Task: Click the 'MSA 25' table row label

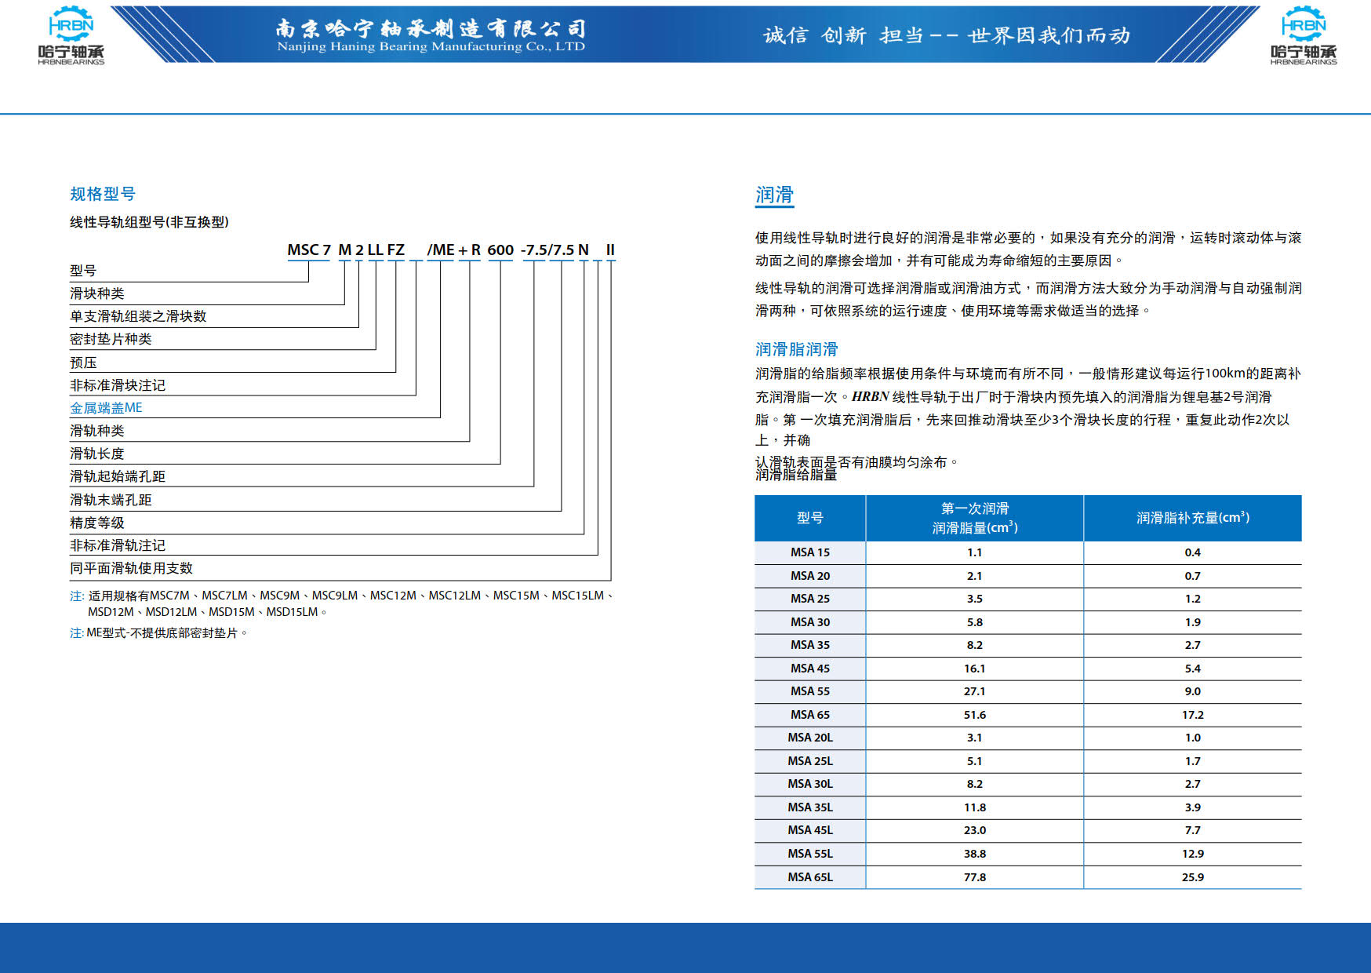Action: coord(810,599)
